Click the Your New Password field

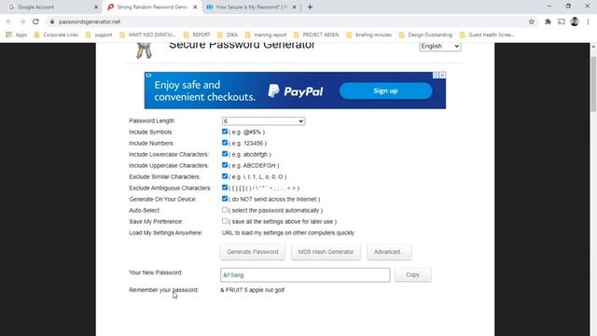click(x=305, y=275)
